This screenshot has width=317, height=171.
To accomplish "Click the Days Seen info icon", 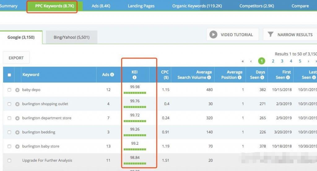I will click(262, 77).
